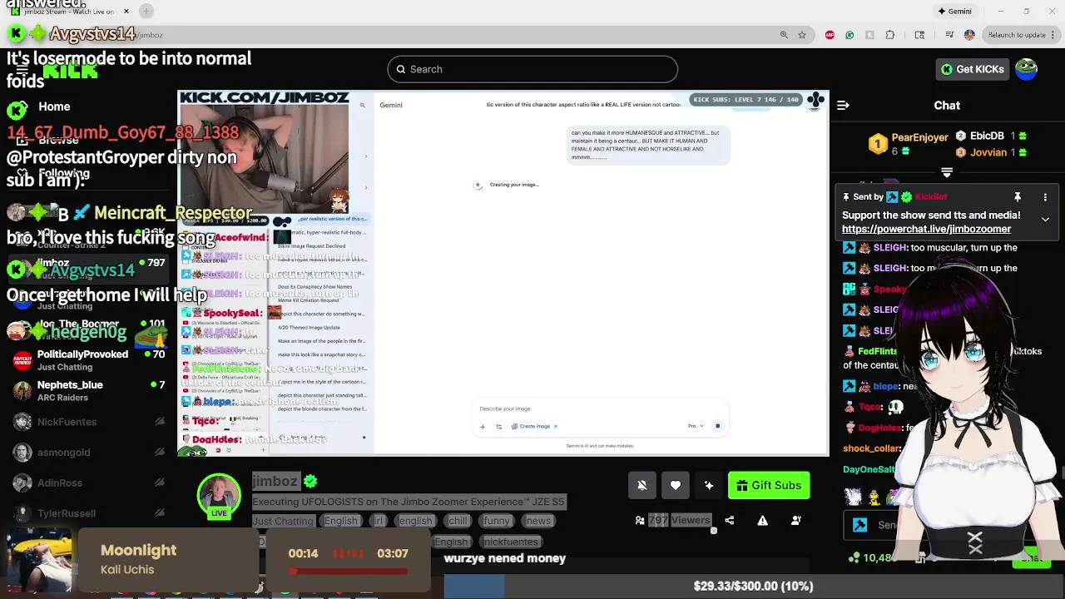Toggle stream notifications bell button
Viewport: 1065px width, 599px height.
pos(642,485)
